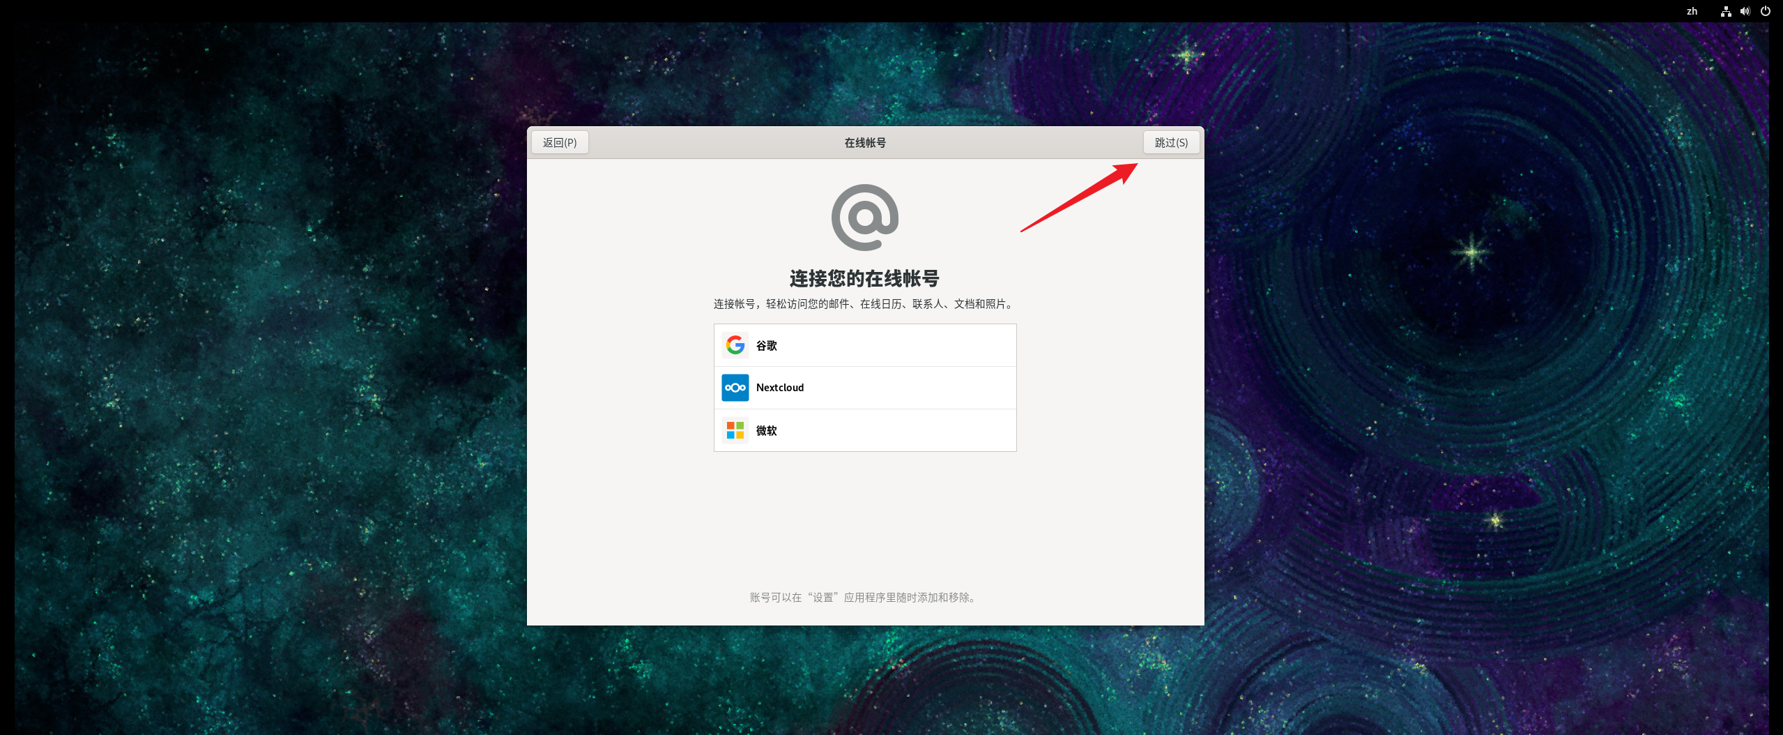Open the network status icon in top bar
1783x735 pixels.
[1726, 11]
